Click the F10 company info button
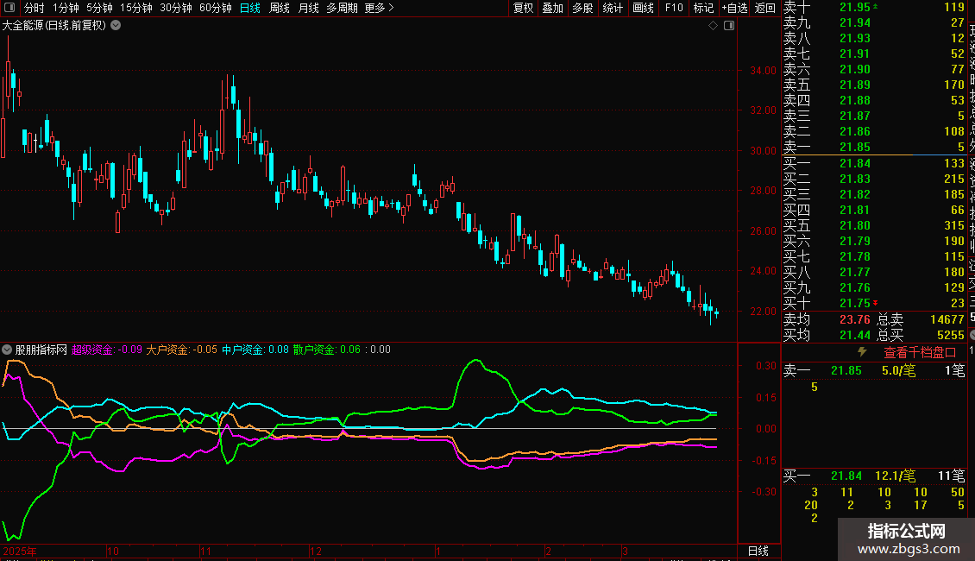This screenshot has width=975, height=561. (x=674, y=8)
